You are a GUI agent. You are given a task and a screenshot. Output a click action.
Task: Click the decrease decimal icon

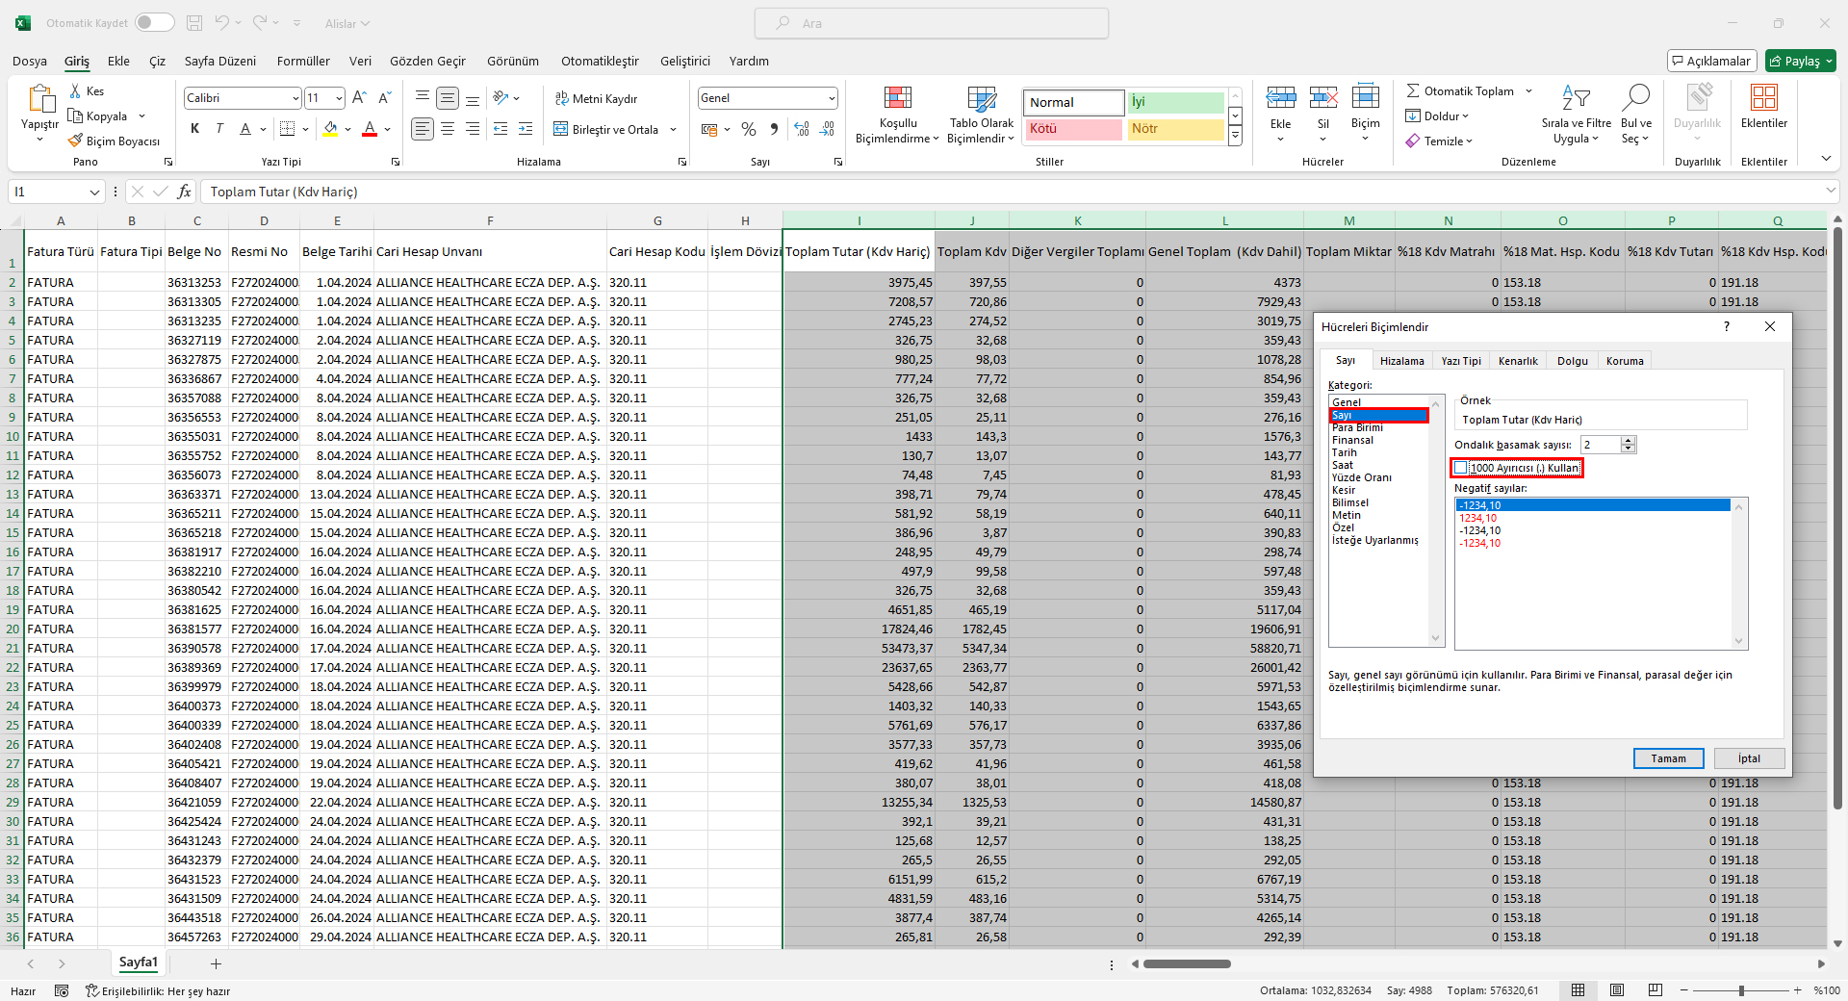click(x=827, y=129)
